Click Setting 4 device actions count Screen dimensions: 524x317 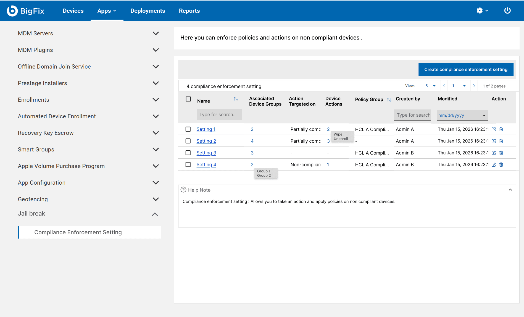pyautogui.click(x=328, y=165)
